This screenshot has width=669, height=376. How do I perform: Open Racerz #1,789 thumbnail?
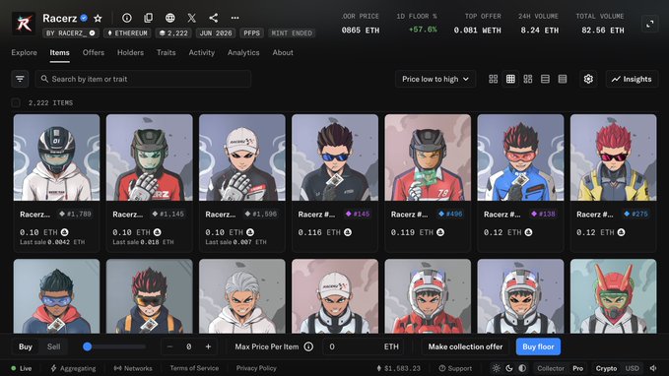(x=56, y=157)
